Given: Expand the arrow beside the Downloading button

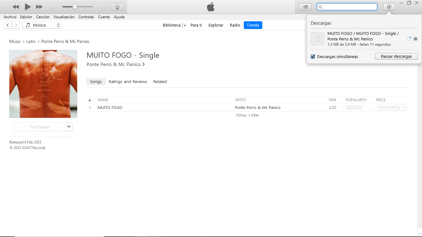Looking at the screenshot, I should (405, 107).
